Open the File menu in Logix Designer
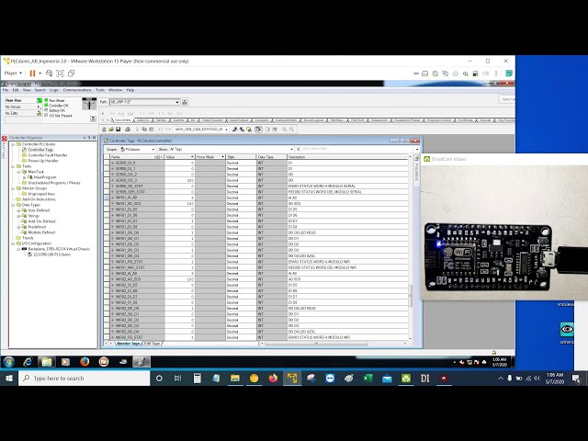 point(6,90)
